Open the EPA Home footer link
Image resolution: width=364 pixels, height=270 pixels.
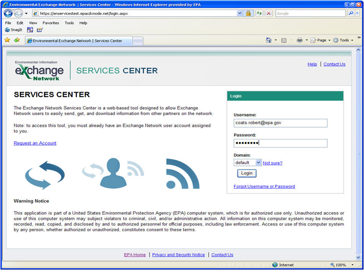[x=135, y=255]
